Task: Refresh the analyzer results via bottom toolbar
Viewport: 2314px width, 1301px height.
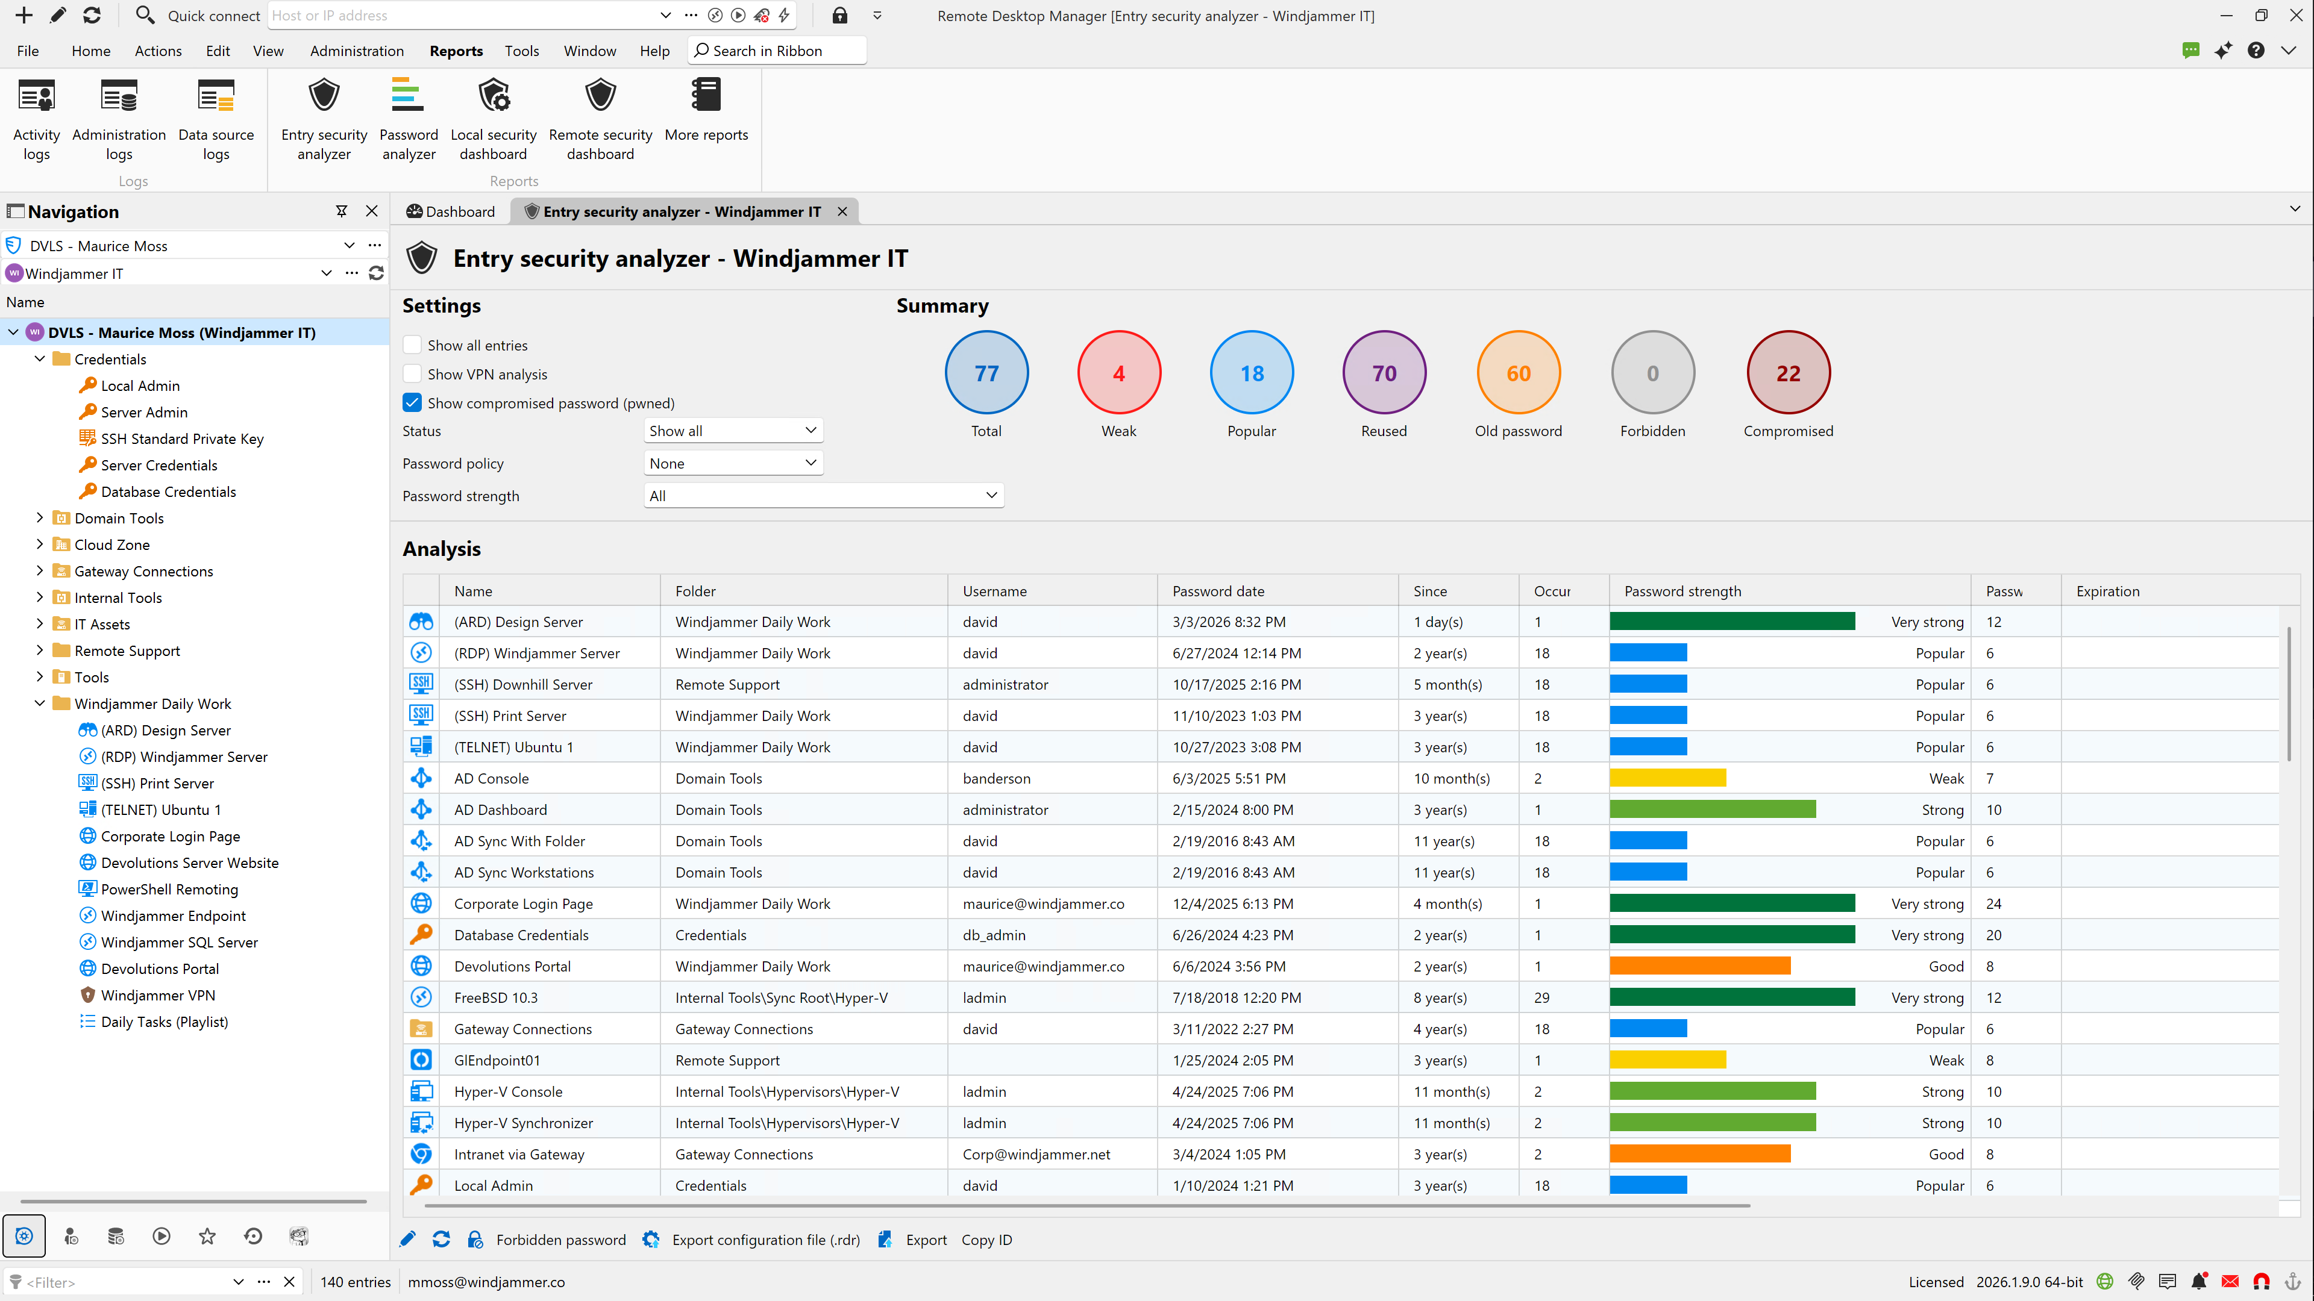Action: point(441,1239)
